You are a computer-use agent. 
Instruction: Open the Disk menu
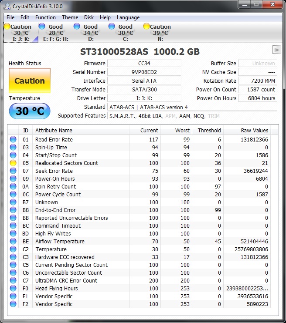pyautogui.click(x=89, y=17)
